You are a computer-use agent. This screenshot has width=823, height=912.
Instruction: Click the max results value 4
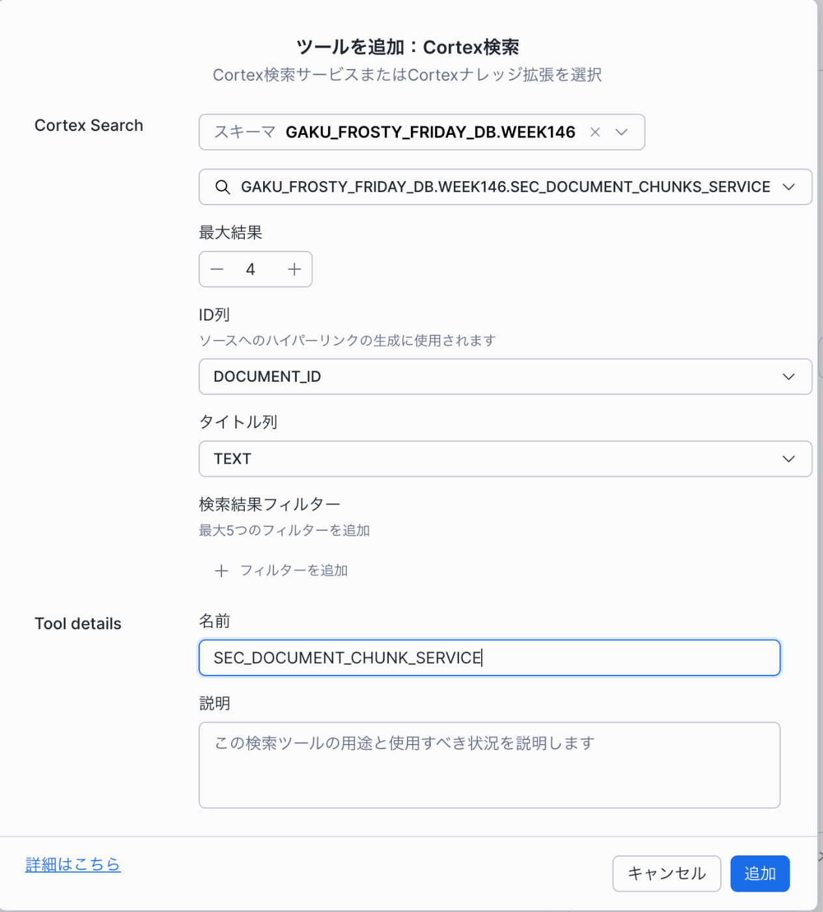pos(250,269)
